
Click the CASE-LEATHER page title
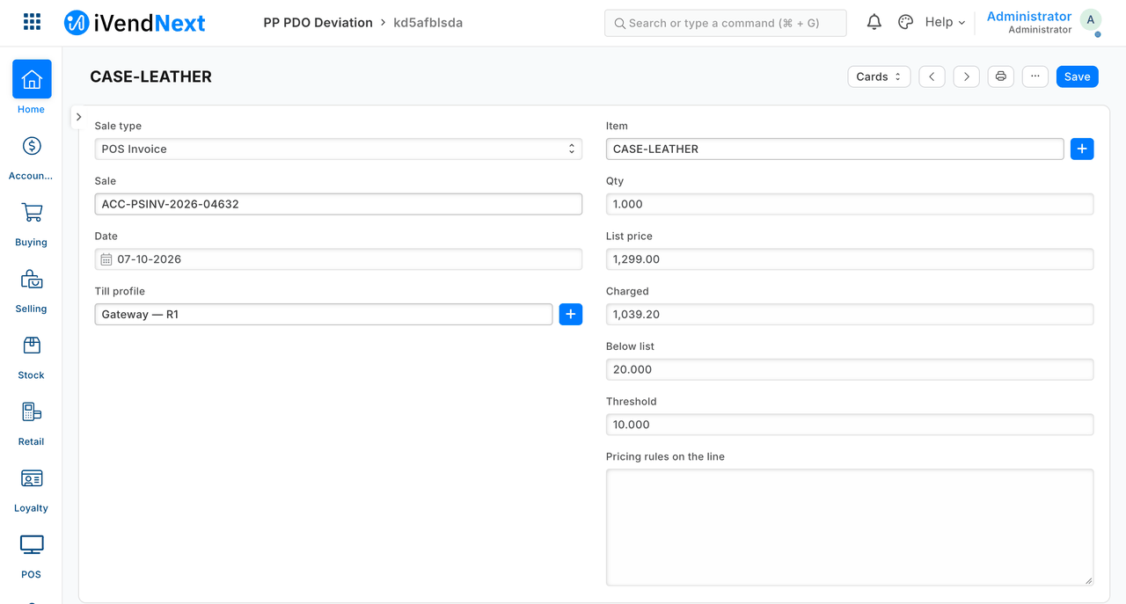click(151, 76)
